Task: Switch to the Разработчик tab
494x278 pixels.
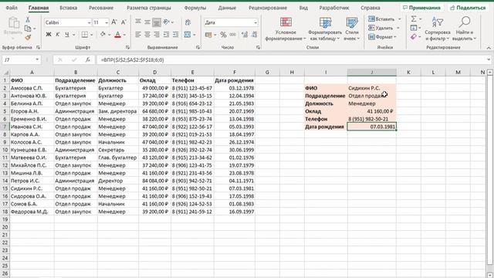Action: pyautogui.click(x=334, y=8)
